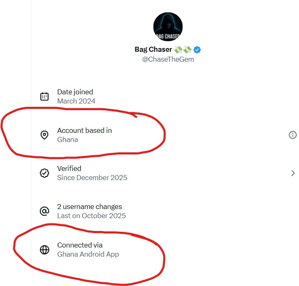Click the location pin icon
The image size is (299, 286).
click(x=44, y=135)
